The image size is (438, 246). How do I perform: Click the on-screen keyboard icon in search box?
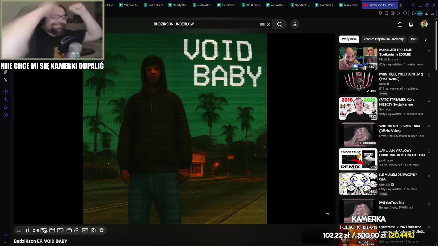(262, 24)
